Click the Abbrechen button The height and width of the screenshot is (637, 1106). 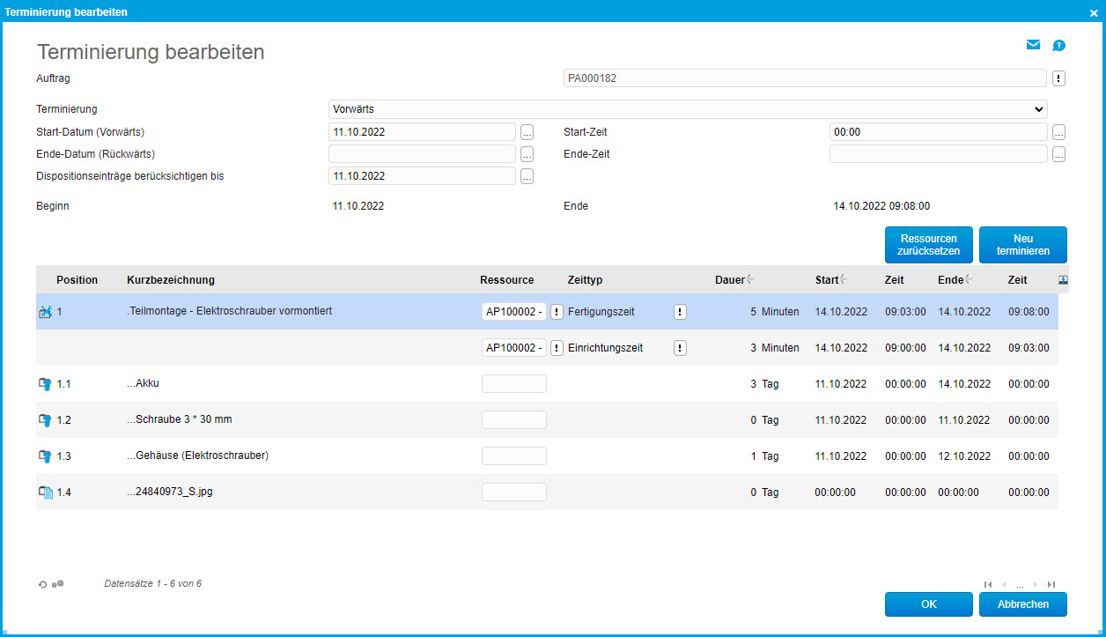(1023, 604)
